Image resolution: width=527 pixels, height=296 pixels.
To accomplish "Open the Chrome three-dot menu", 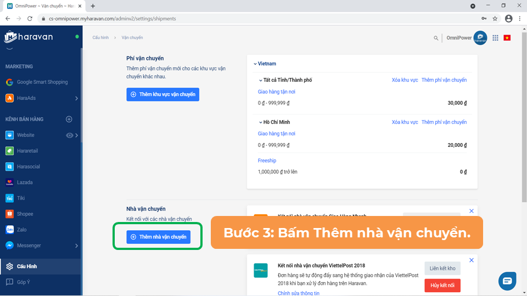I will (x=520, y=19).
